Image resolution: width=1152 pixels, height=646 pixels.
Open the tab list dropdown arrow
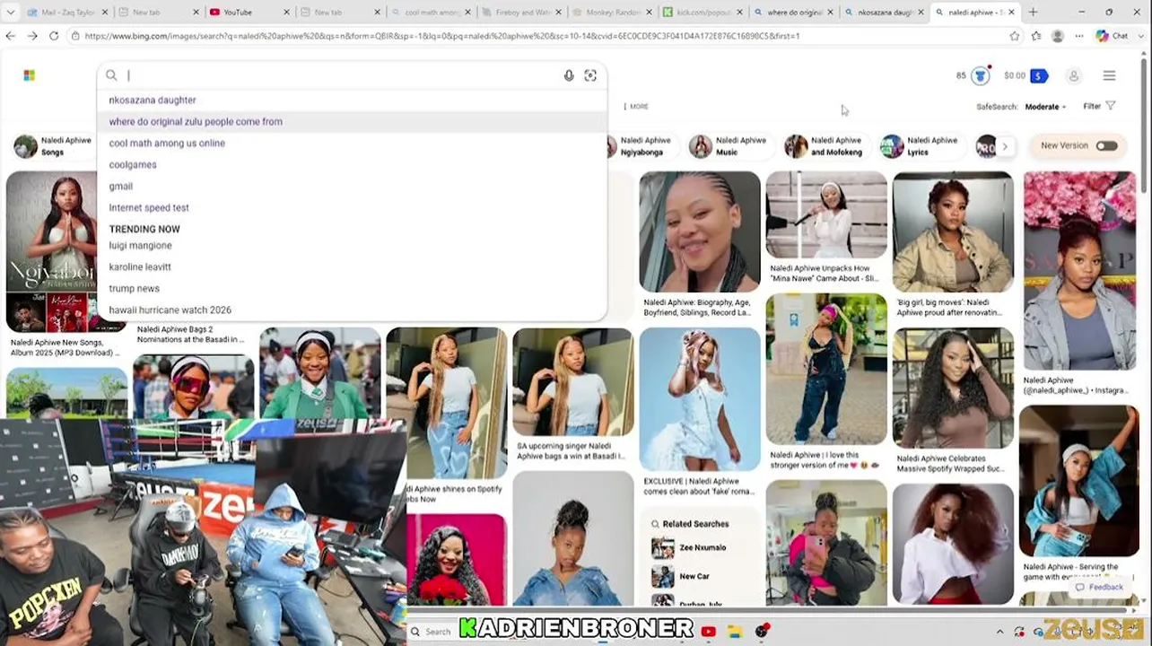point(13,13)
